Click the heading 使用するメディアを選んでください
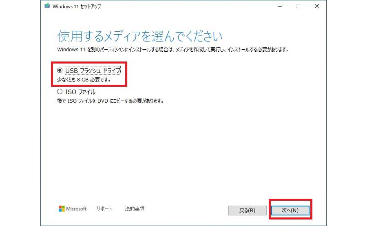 click(x=140, y=36)
